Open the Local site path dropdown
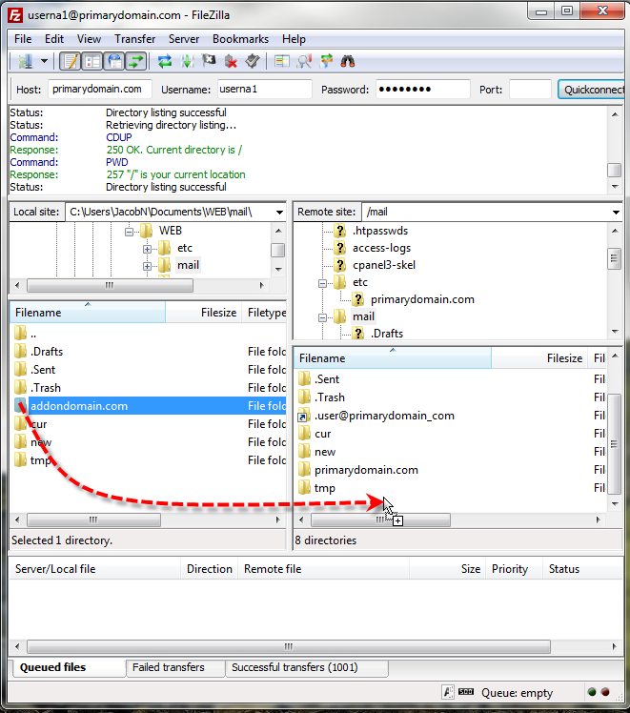The image size is (630, 713). tap(279, 213)
